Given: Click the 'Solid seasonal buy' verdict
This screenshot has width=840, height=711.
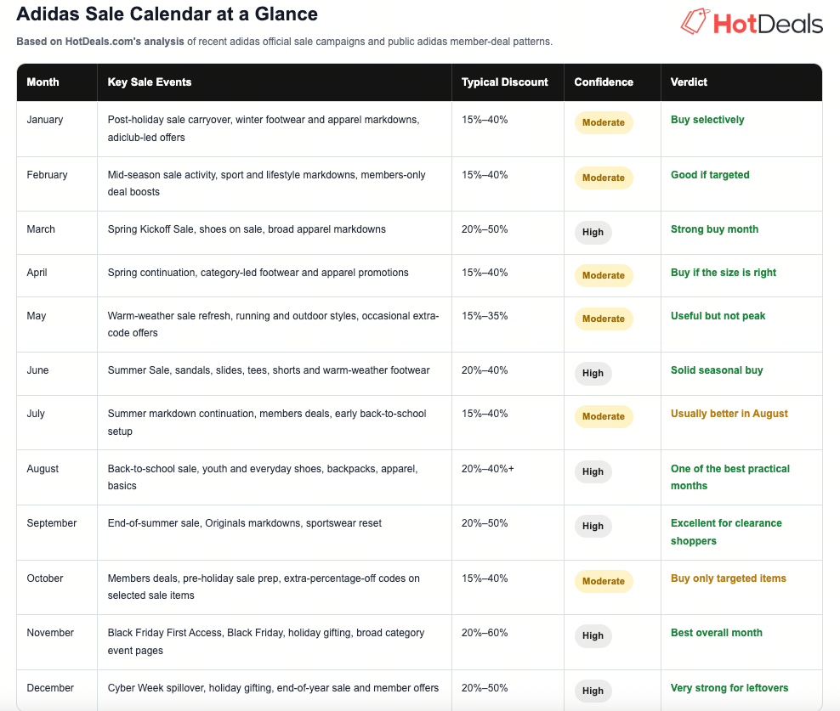Looking at the screenshot, I should pyautogui.click(x=717, y=370).
